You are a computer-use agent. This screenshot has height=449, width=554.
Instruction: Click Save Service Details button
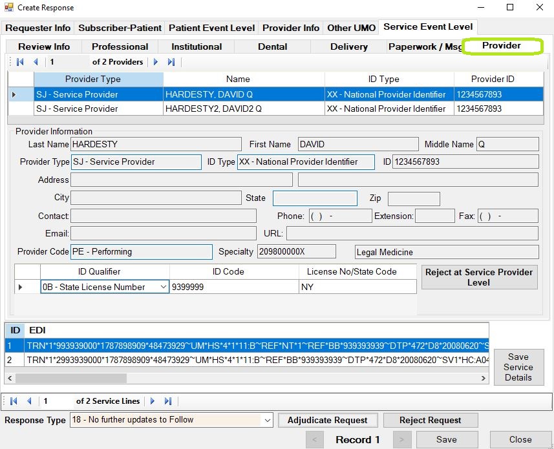point(518,367)
